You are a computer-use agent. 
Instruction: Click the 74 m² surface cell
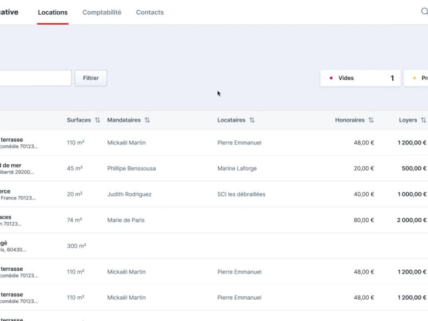(x=74, y=220)
